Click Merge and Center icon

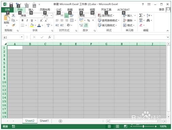point(72,20)
